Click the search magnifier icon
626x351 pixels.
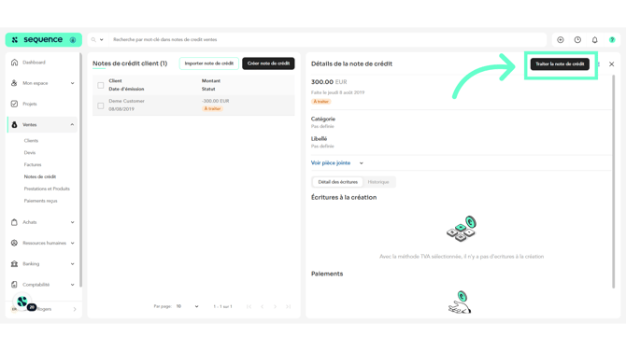click(x=93, y=40)
